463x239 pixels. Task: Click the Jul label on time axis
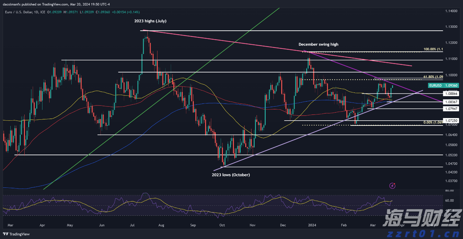click(132, 224)
